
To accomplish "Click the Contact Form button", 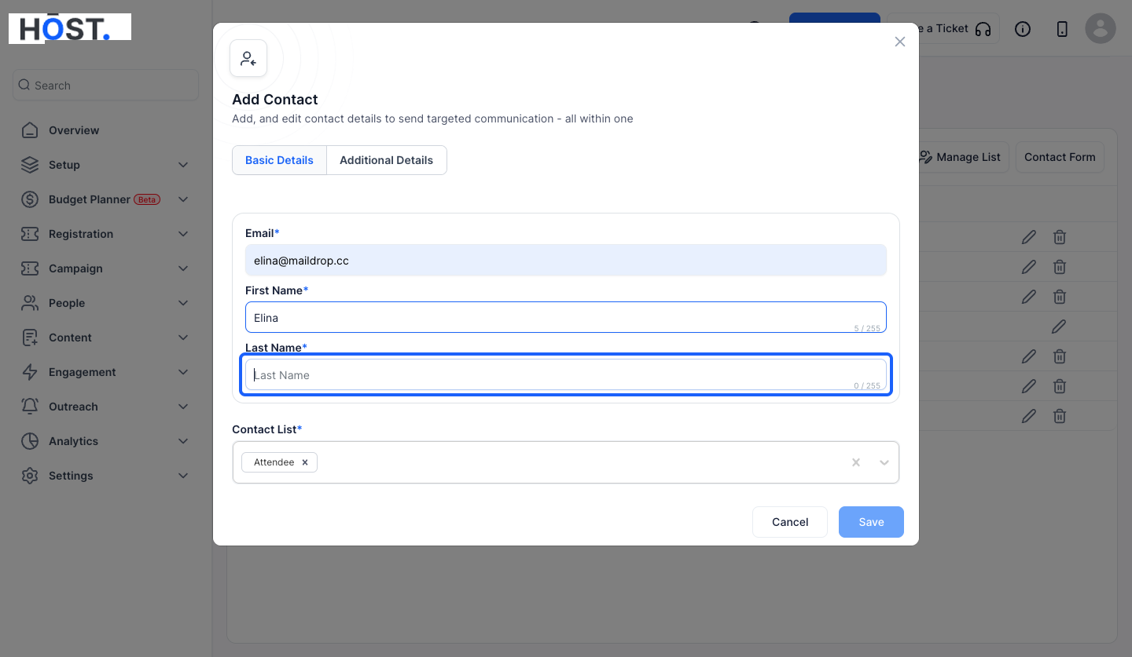I will pyautogui.click(x=1060, y=157).
